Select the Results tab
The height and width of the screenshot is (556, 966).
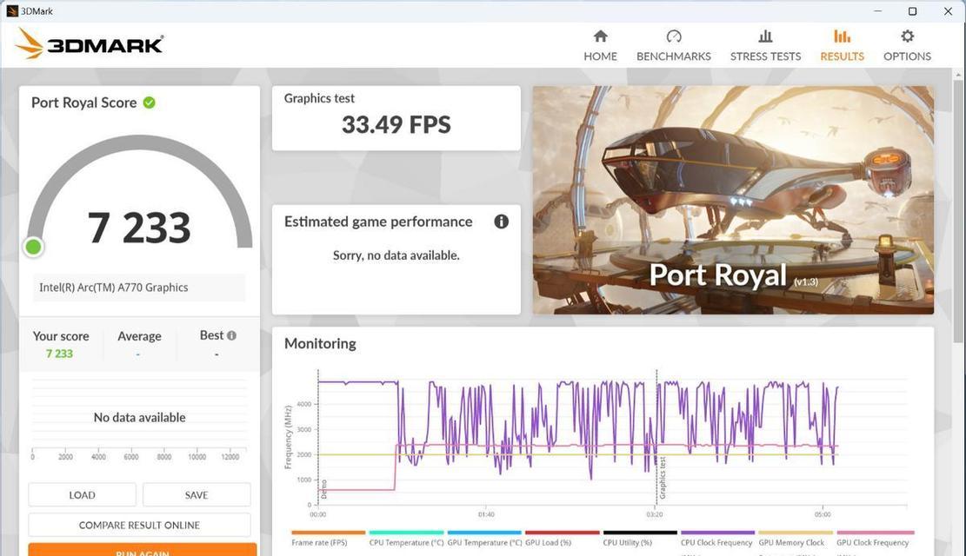[x=843, y=45]
